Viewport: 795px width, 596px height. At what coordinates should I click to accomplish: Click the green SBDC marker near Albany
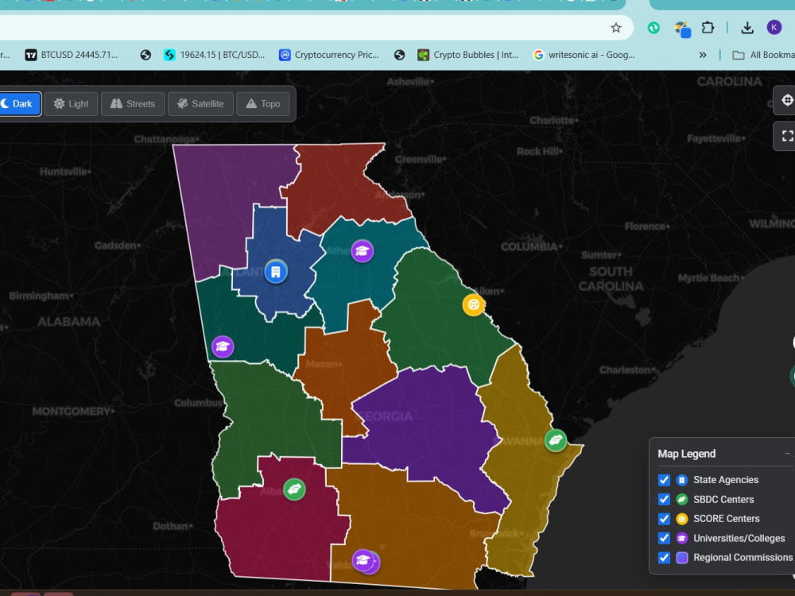click(294, 489)
